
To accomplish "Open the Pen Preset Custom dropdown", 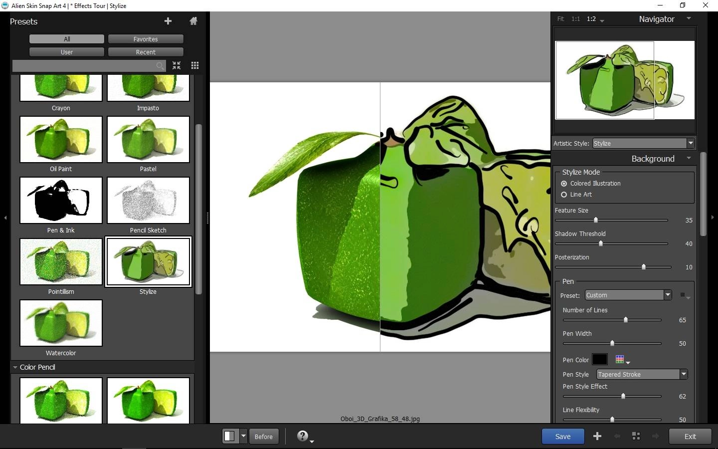I will tap(628, 295).
